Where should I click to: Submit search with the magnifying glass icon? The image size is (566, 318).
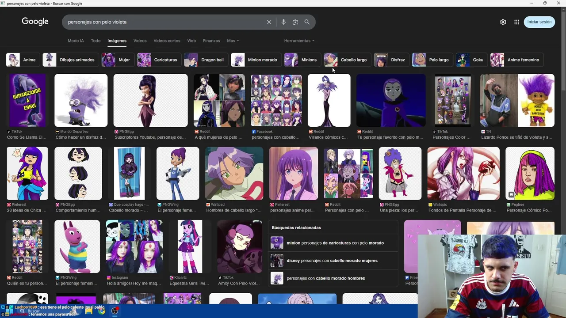click(x=307, y=22)
